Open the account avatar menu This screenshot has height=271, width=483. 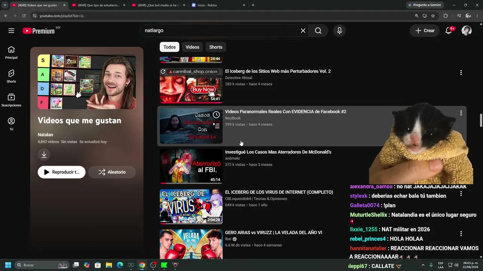click(467, 31)
